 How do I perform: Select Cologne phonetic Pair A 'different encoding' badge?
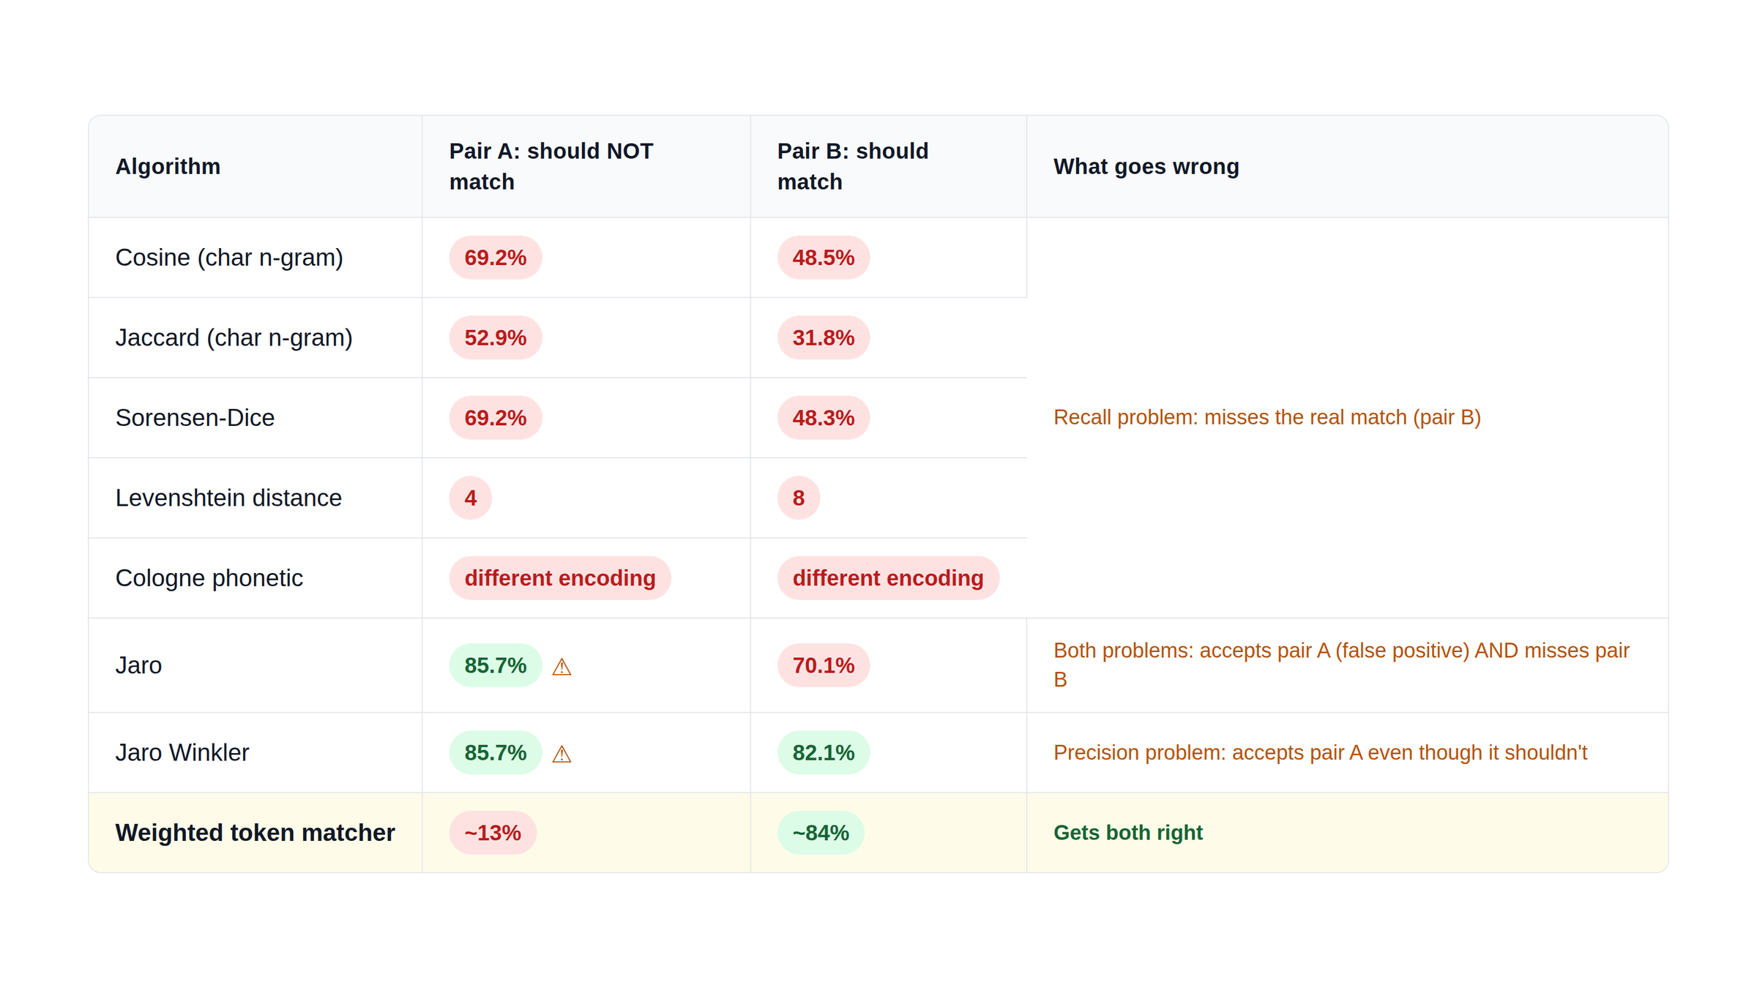(560, 578)
